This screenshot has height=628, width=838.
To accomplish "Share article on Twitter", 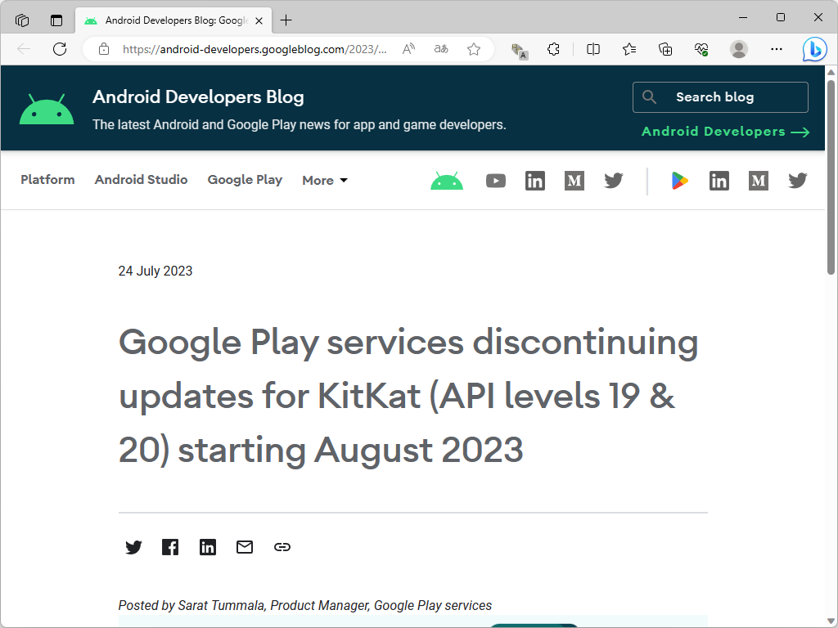I will tap(133, 547).
